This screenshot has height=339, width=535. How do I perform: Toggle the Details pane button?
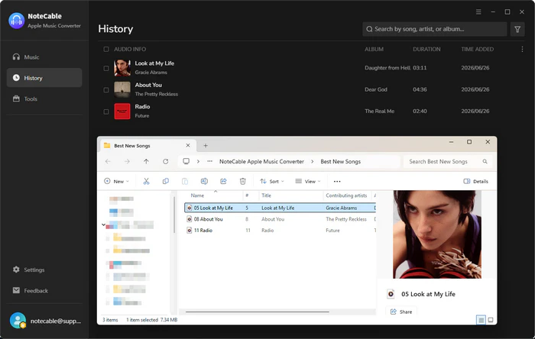(476, 181)
